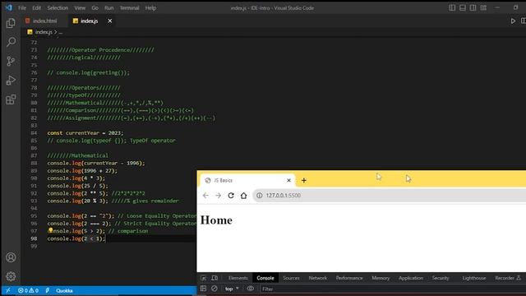Click index.js in the breadcrumb
526x296 pixels.
pyautogui.click(x=44, y=32)
